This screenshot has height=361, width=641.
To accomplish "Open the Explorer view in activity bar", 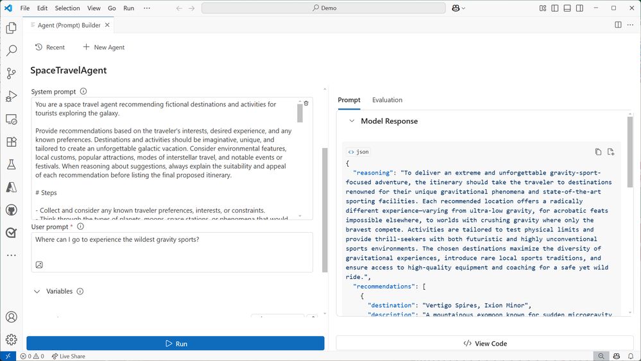I will (12, 28).
